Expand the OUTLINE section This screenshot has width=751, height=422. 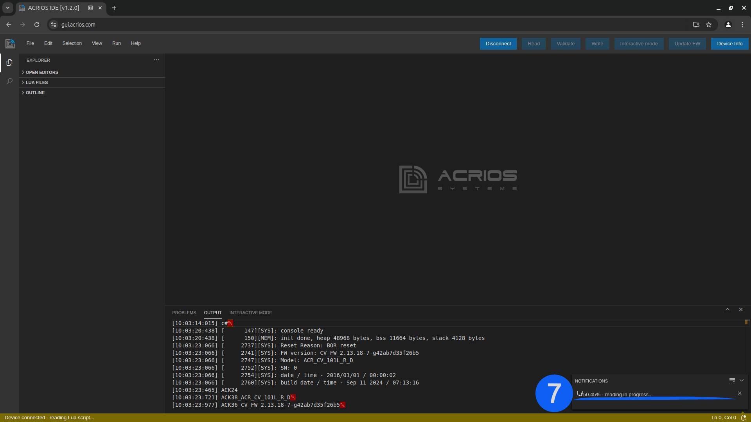[x=34, y=92]
